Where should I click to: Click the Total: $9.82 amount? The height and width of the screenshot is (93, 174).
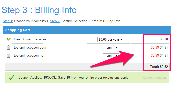tap(159, 67)
